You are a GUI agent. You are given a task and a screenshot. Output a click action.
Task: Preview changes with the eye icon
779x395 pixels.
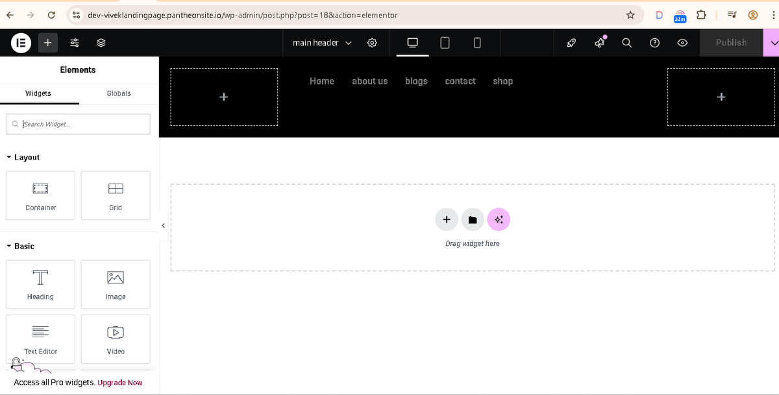[682, 43]
